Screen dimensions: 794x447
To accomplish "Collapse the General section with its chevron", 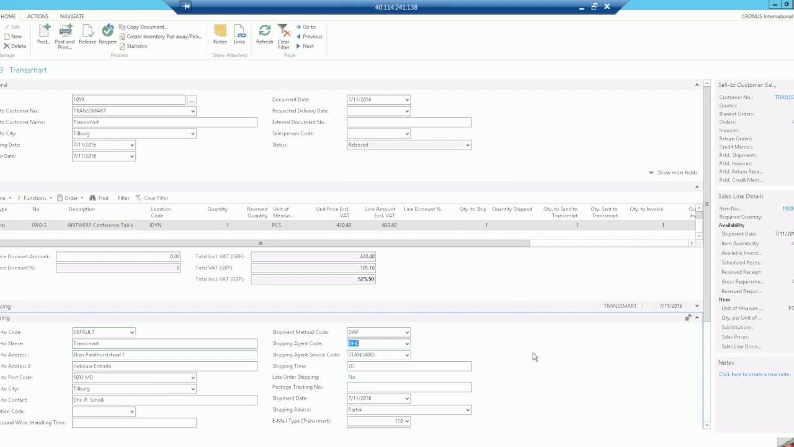I will tap(697, 85).
